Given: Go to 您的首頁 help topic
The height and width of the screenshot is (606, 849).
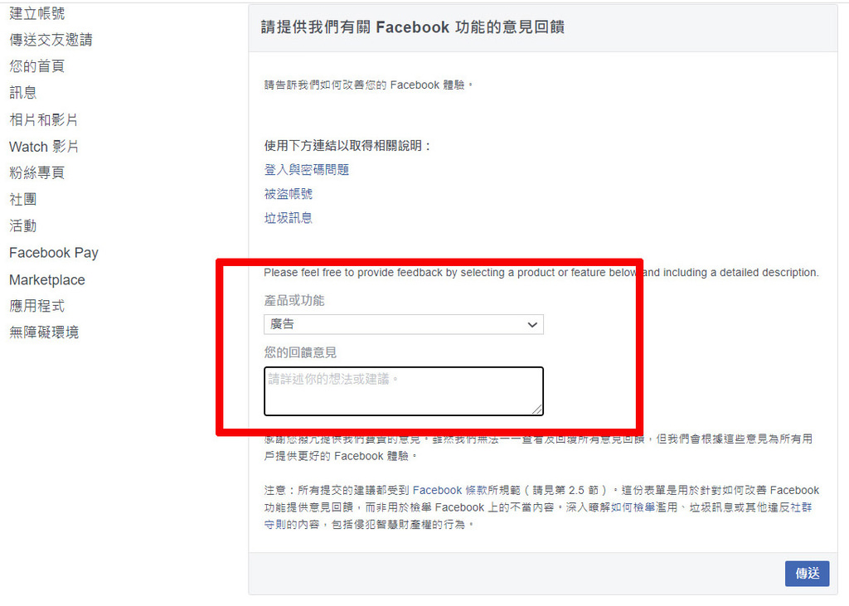Looking at the screenshot, I should (x=36, y=66).
